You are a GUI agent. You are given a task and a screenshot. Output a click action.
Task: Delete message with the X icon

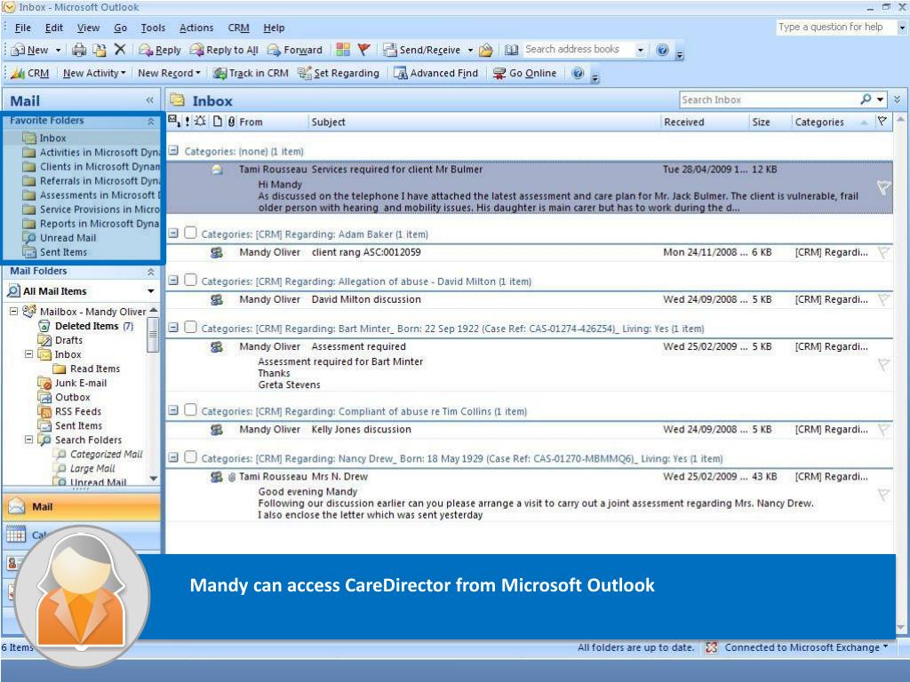click(120, 50)
